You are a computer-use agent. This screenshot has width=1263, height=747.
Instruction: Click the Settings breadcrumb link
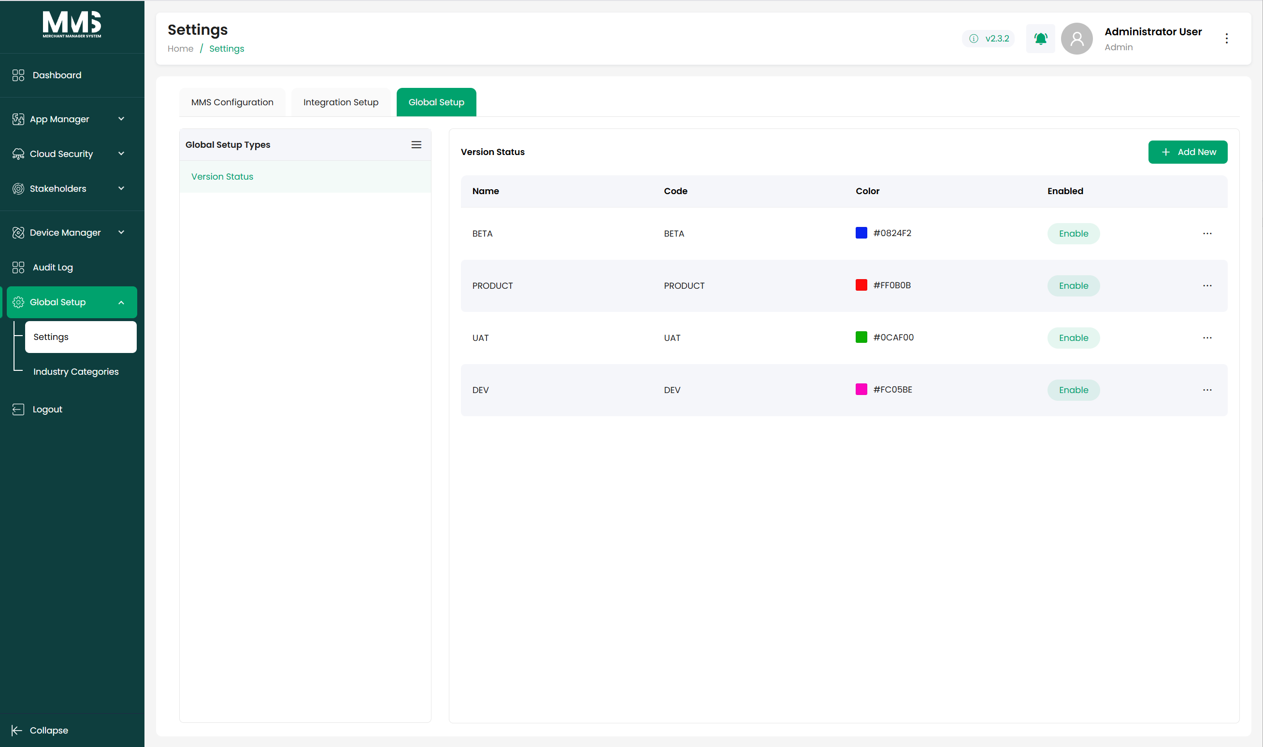point(227,49)
